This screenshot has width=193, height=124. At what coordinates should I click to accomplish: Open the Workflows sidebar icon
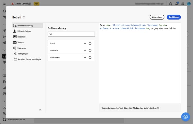[x=4, y=43]
